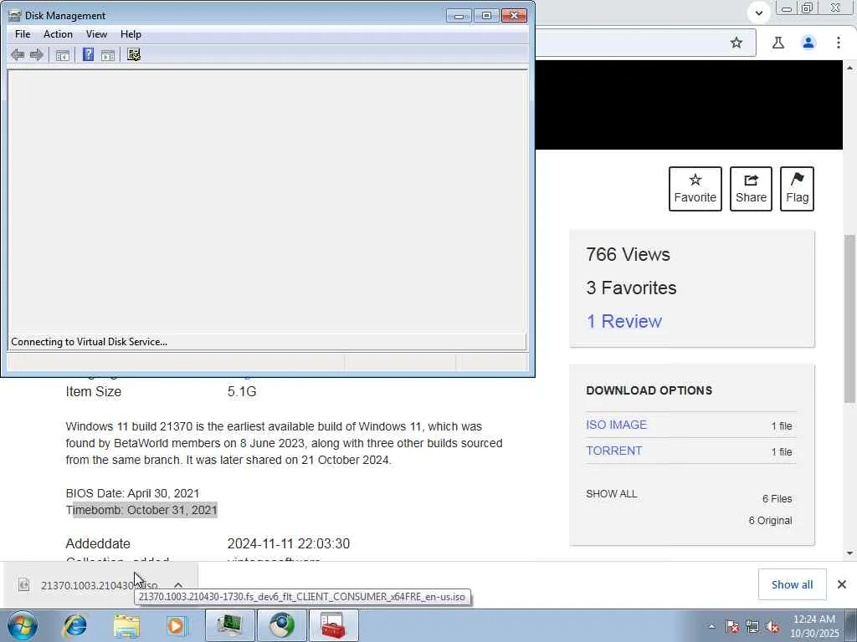Close the Chrome download bar
This screenshot has height=642, width=857.
coord(842,584)
